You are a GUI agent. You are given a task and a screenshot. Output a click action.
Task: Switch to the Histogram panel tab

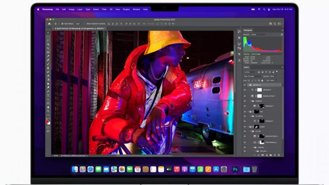[248, 30]
